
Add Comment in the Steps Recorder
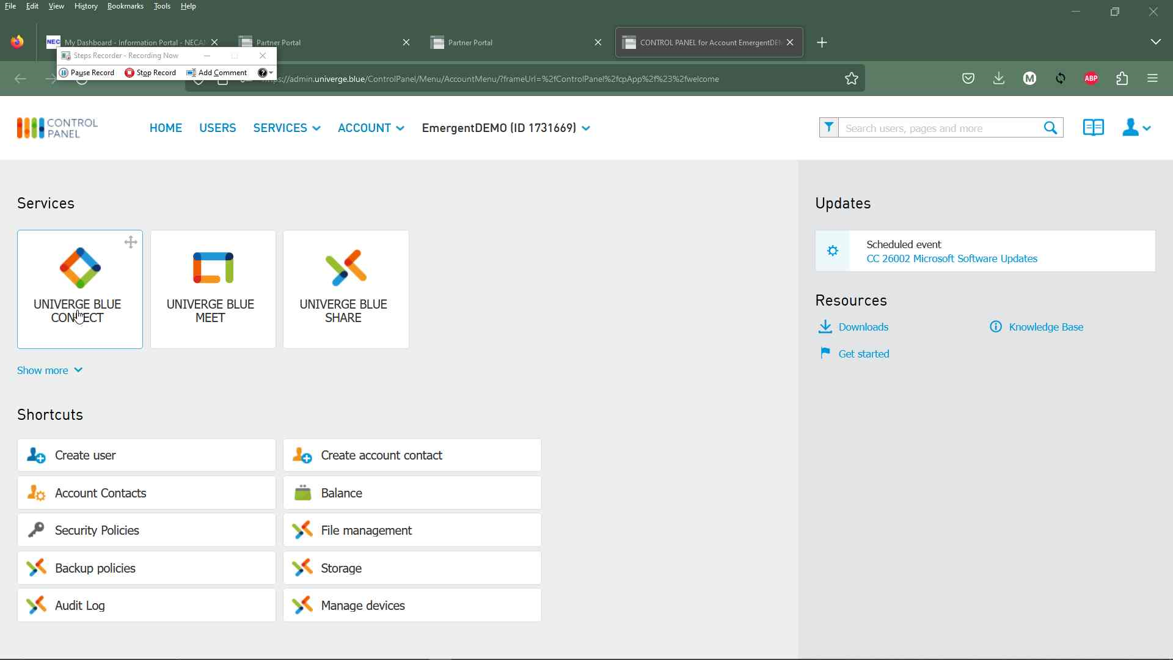pyautogui.click(x=217, y=73)
